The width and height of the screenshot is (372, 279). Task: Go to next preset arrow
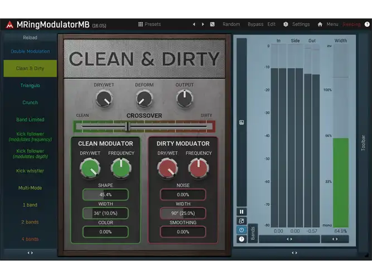pos(203,24)
